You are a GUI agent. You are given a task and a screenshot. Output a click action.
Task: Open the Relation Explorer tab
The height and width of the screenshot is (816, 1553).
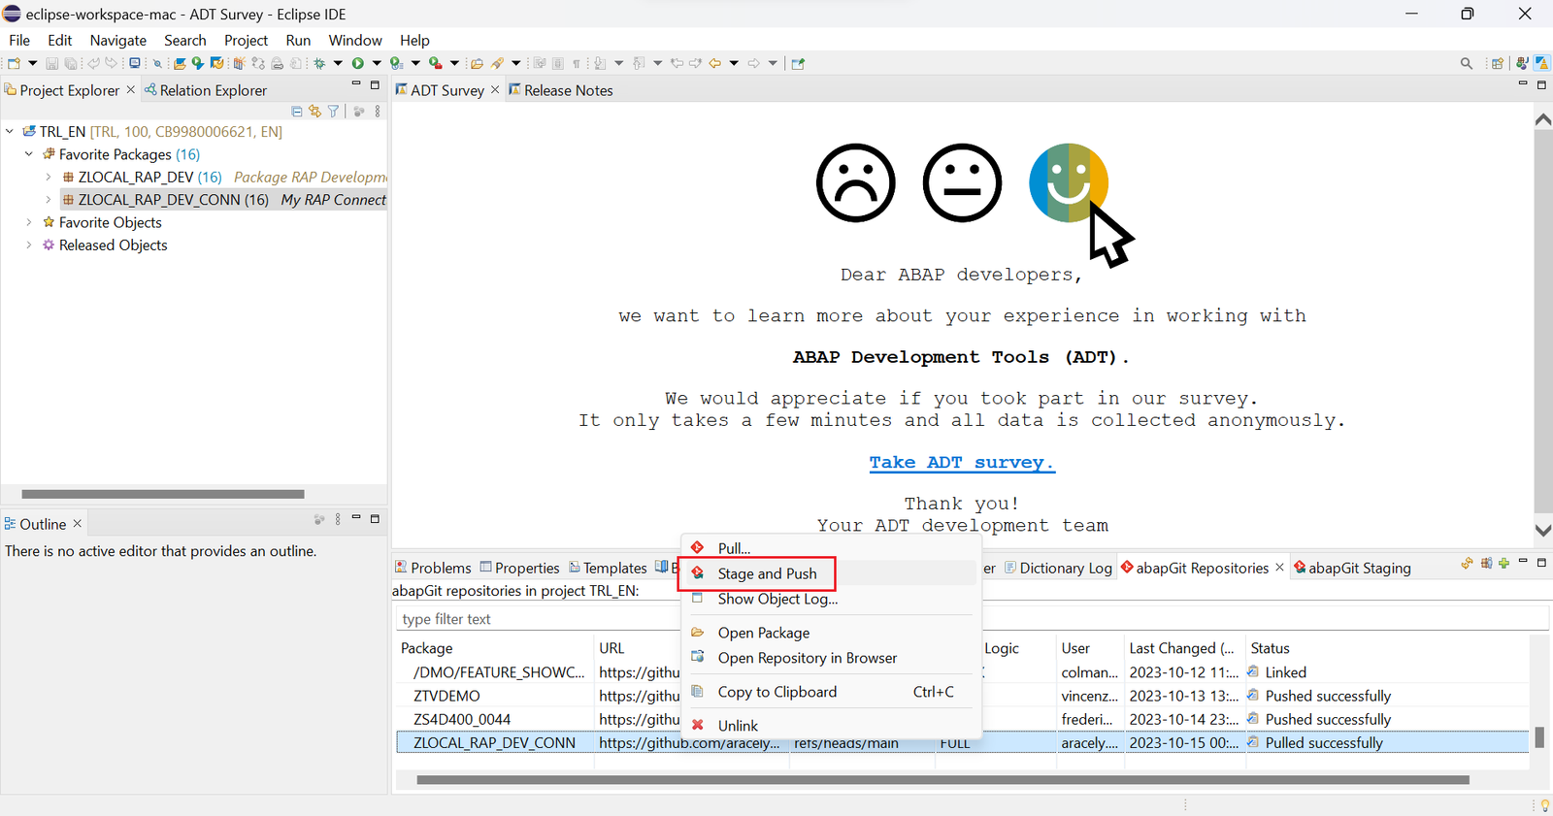tap(206, 90)
